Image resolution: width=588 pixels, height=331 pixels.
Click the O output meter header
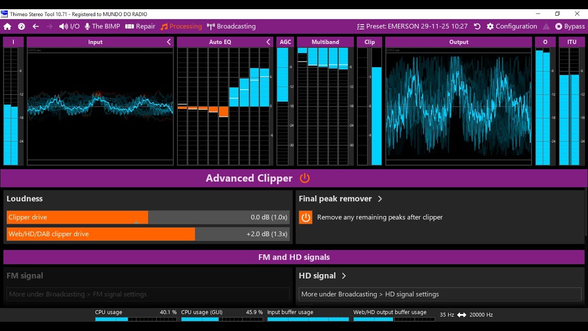tap(545, 42)
